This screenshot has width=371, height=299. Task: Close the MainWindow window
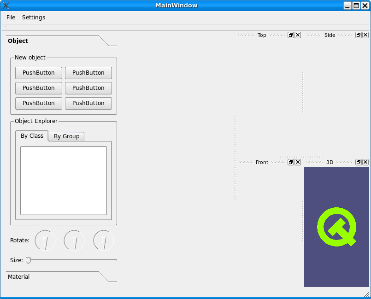click(365, 6)
